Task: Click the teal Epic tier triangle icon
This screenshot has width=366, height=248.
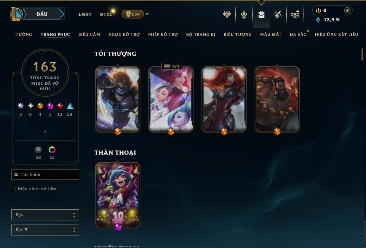Action: tap(70, 106)
